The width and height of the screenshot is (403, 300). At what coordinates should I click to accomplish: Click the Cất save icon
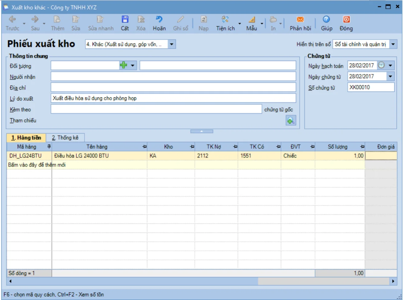[x=125, y=19]
